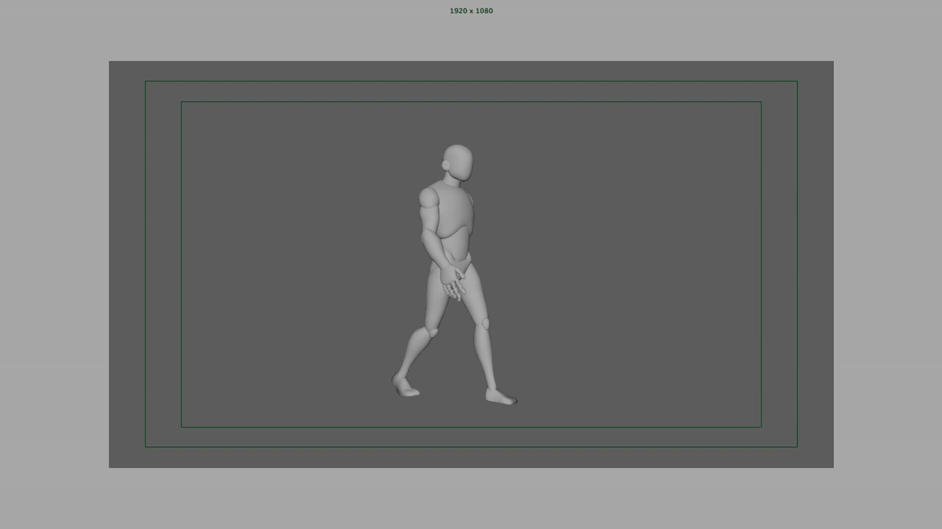The width and height of the screenshot is (942, 529).
Task: Click the top edge of the resolution gate
Action: (471, 62)
